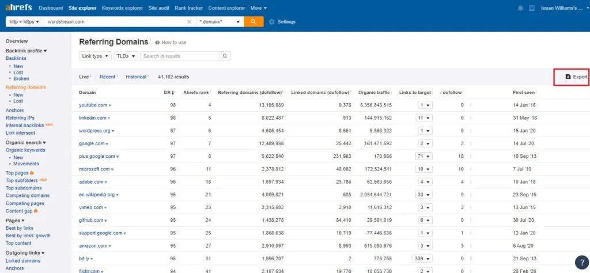This screenshot has width=590, height=273.
Task: Open notifications bell icon
Action: (521, 8)
